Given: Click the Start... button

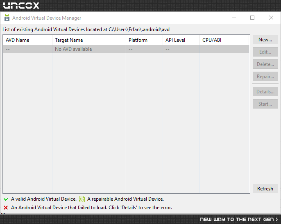Looking at the screenshot, I should pos(265,104).
